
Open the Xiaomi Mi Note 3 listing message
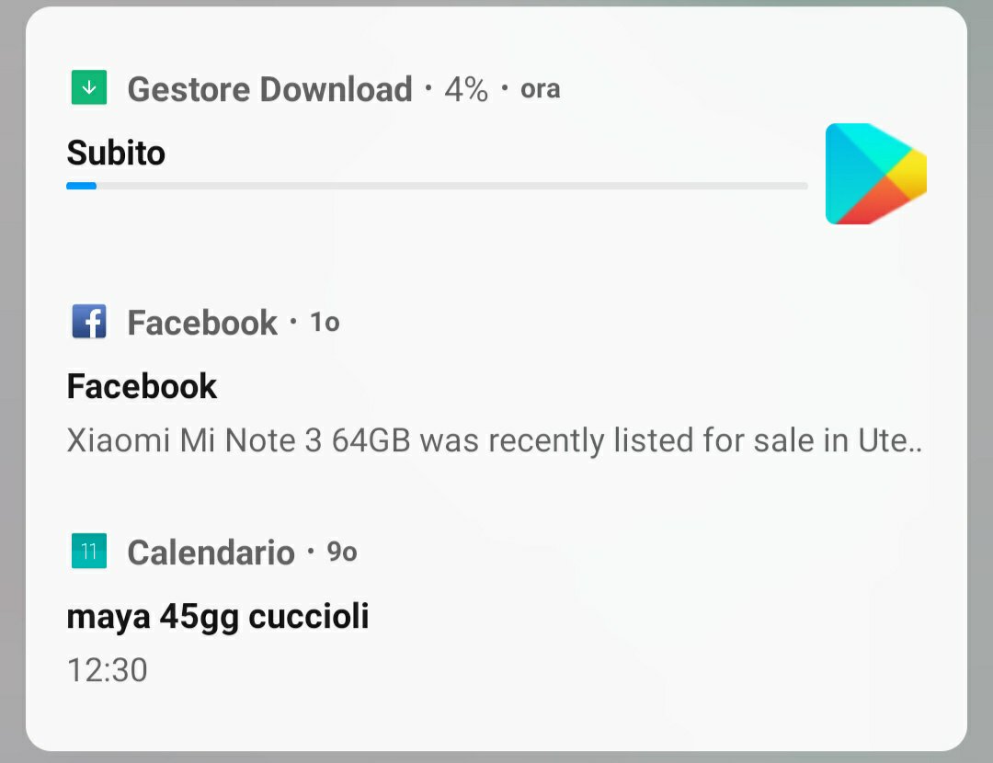click(x=494, y=441)
